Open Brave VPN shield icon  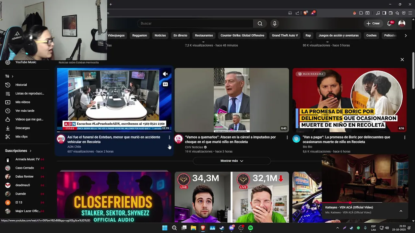(404, 13)
